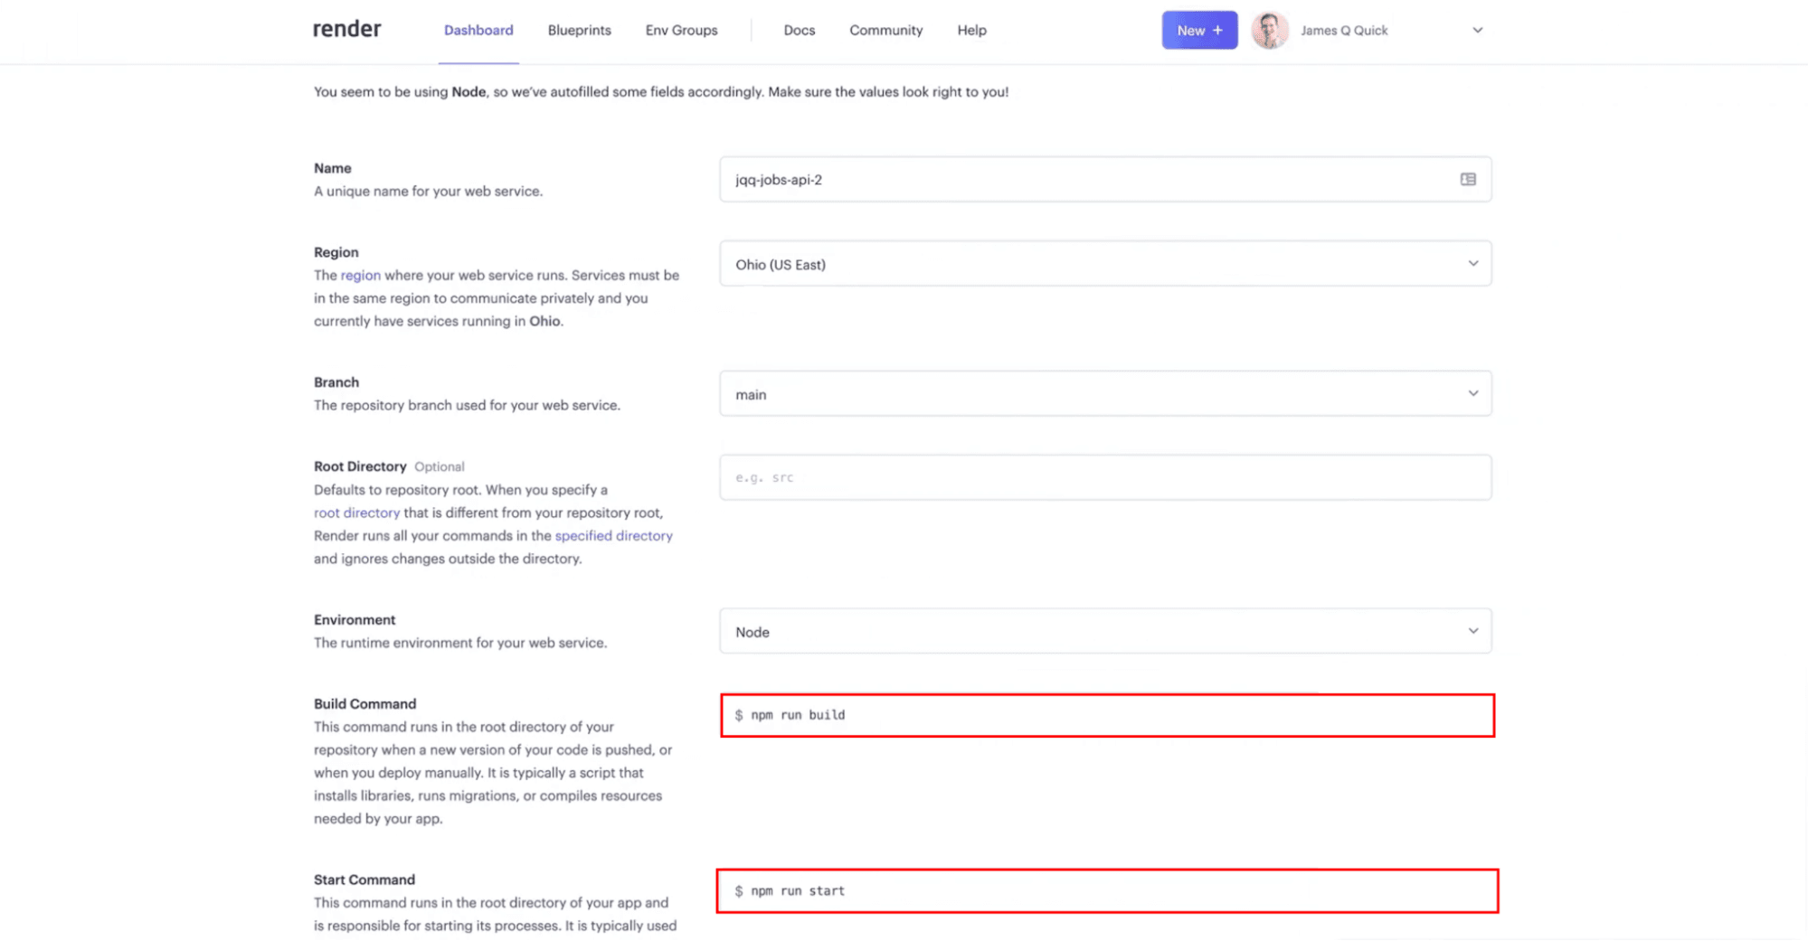Open the Blueprints tab
The height and width of the screenshot is (941, 1808).
tap(579, 30)
